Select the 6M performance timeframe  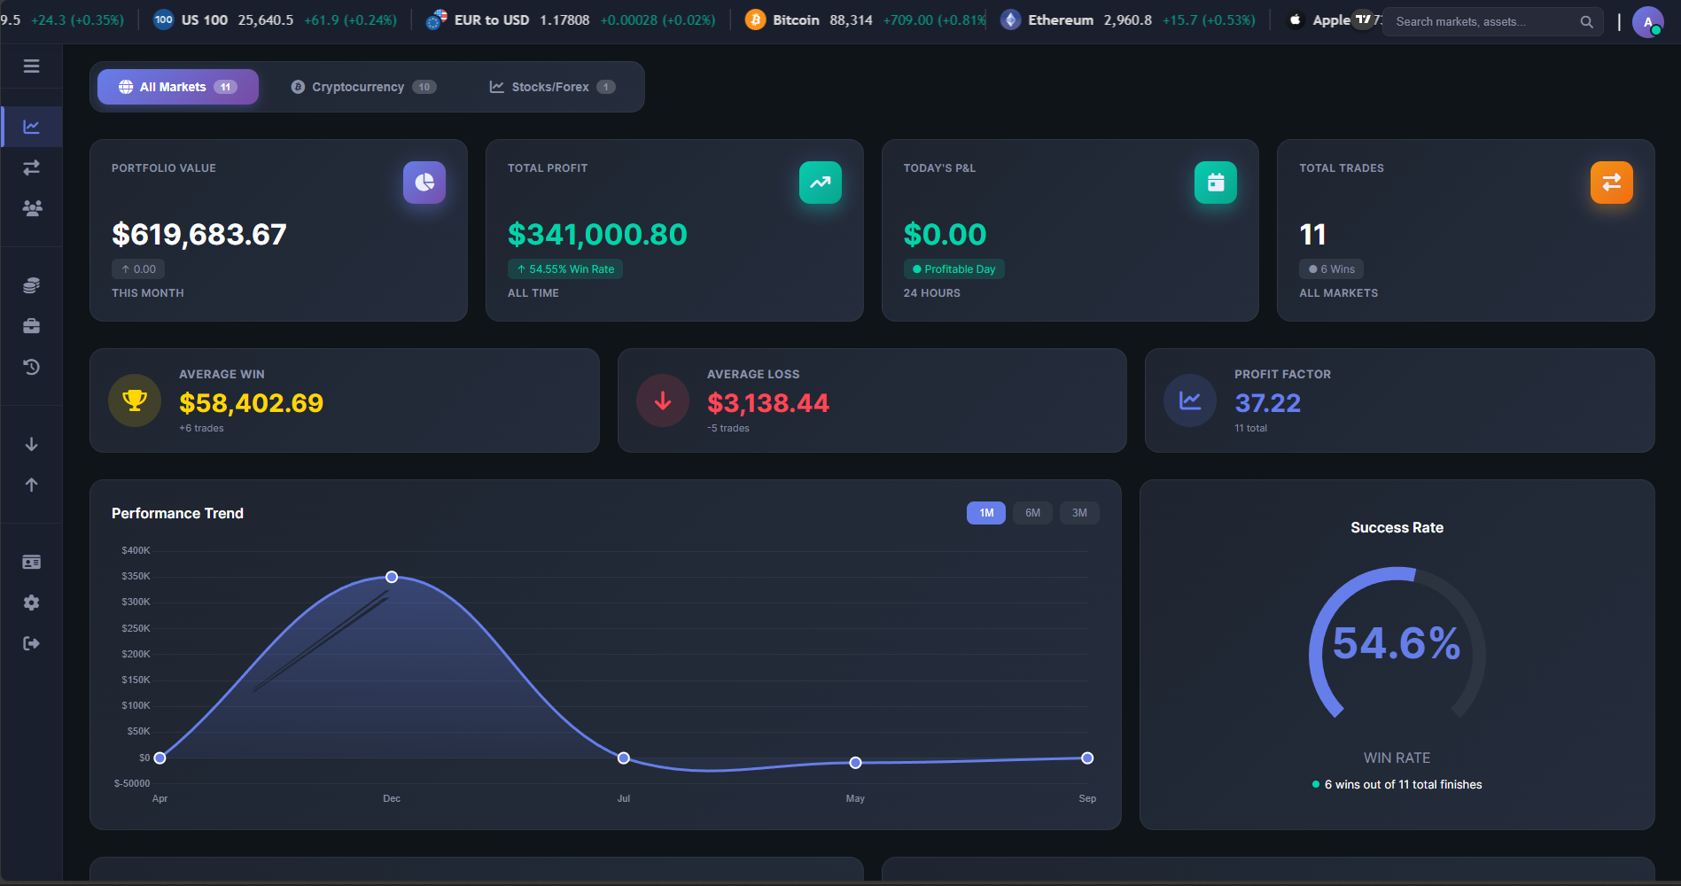click(x=1031, y=512)
